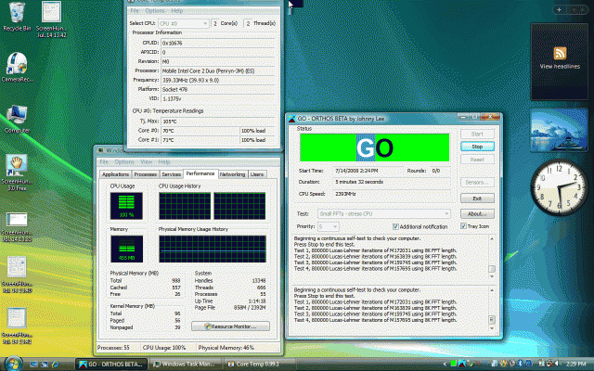Click upper ORTHOS log scrollbar
The width and height of the screenshot is (594, 371).
pyautogui.click(x=491, y=258)
